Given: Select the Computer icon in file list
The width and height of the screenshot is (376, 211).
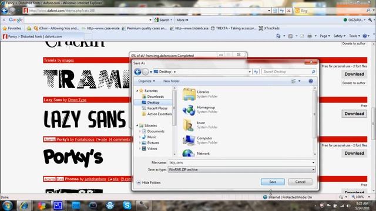Looking at the screenshot, I should 189,141.
